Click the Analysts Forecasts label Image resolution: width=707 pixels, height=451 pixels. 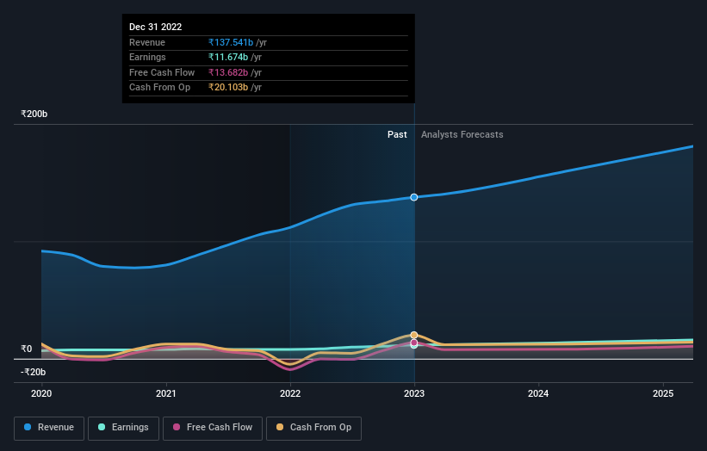coord(462,134)
